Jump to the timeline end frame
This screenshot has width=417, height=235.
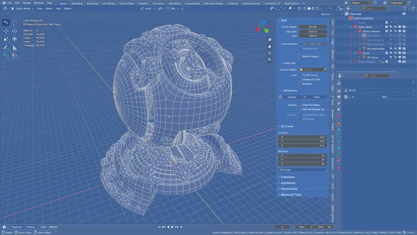[x=181, y=227]
